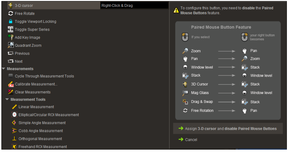Select the Free Rotate icon
The image size is (291, 153).
tap(10, 14)
